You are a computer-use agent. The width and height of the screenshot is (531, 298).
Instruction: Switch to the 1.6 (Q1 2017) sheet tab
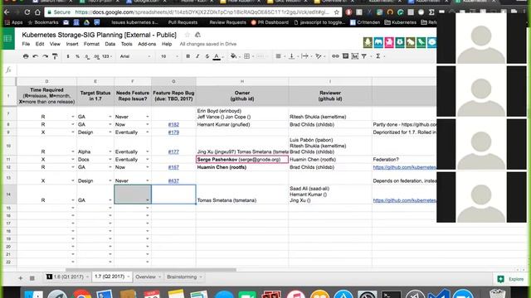coord(68,277)
